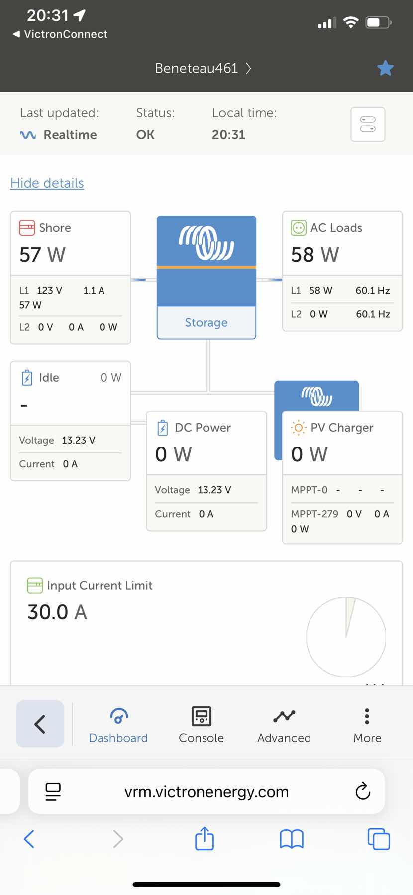This screenshot has width=413, height=895.
Task: Expand the Beneteau461 installation chevron
Action: (x=248, y=68)
